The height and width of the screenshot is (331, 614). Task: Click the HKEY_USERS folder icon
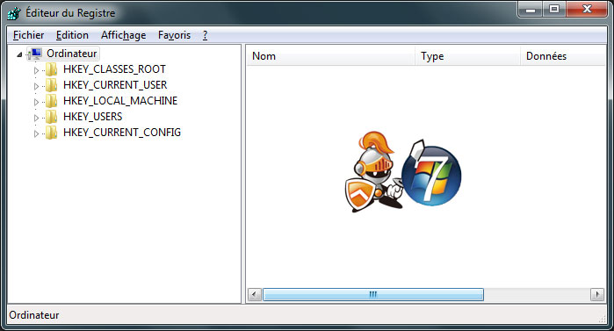51,117
